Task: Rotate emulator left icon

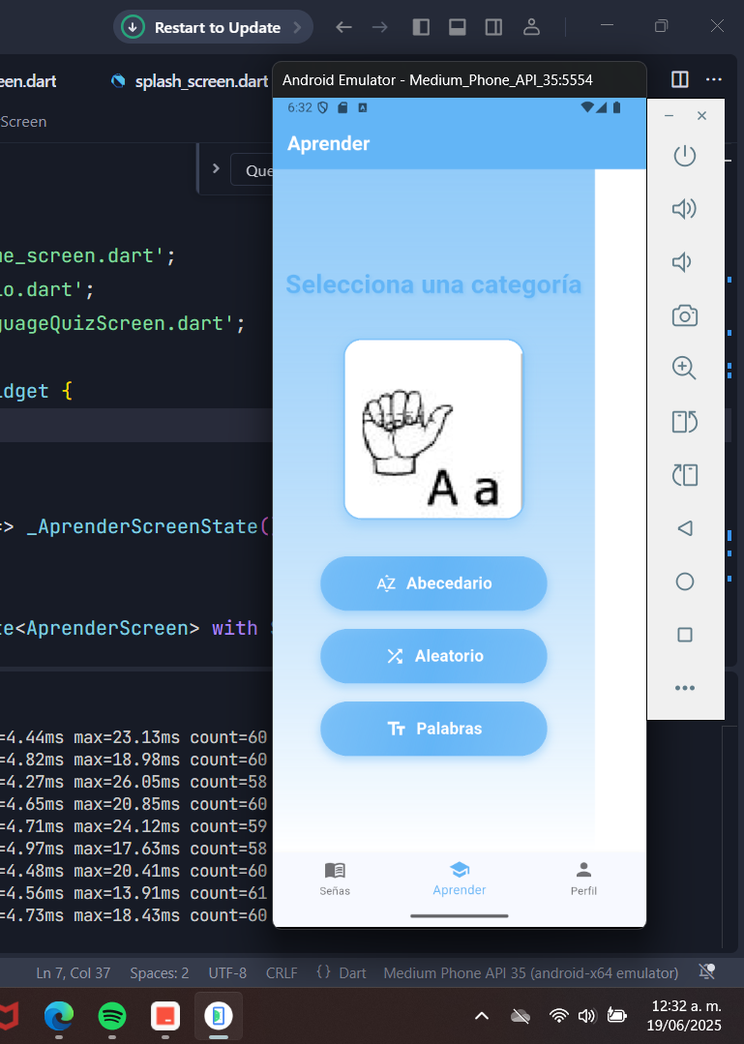Action: (x=684, y=422)
